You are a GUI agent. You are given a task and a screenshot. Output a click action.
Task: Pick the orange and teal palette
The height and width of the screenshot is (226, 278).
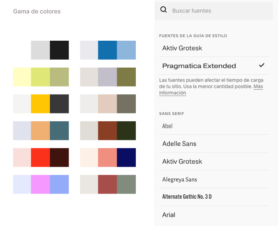coord(41,131)
